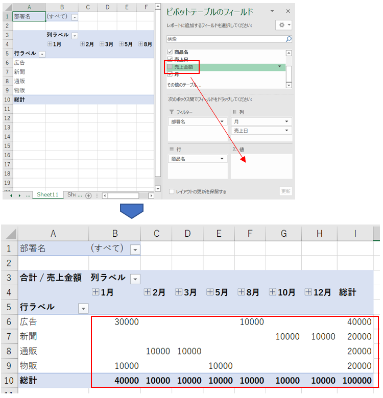Close the pivot table fields pane

point(288,11)
